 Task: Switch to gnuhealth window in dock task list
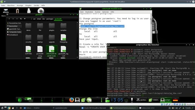(x=141, y=100)
